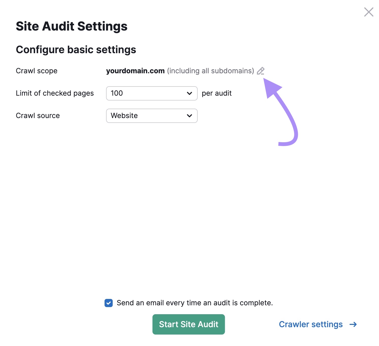This screenshot has width=379, height=346.
Task: Click the 'Send an email every time' label
Action: click(x=195, y=303)
